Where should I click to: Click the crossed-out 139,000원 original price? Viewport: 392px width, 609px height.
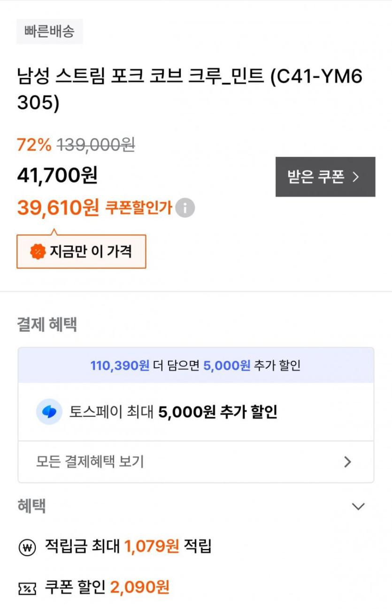96,145
